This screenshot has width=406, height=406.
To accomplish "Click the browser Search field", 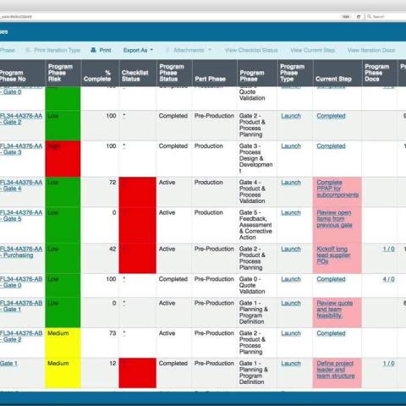I will click(387, 17).
